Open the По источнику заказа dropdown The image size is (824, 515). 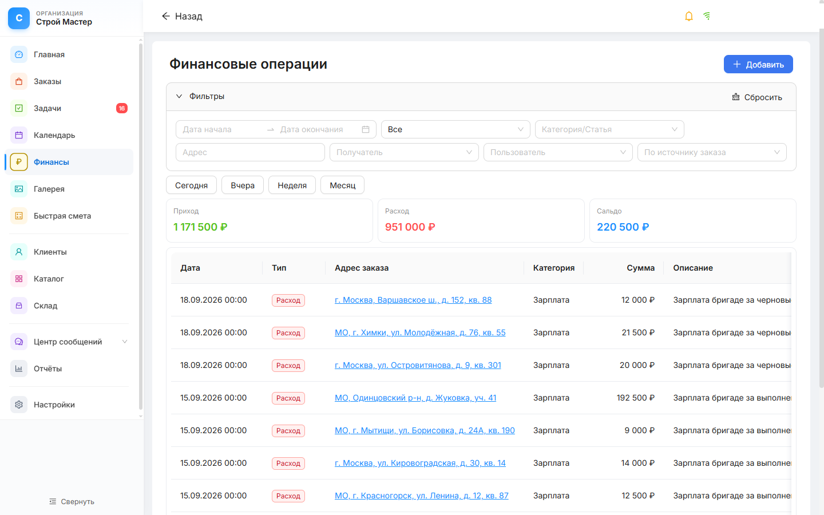[712, 152]
